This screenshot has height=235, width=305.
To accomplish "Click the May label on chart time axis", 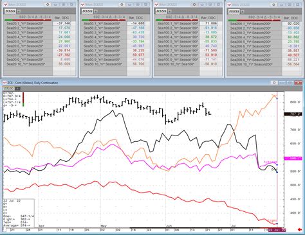I will click(x=104, y=226).
